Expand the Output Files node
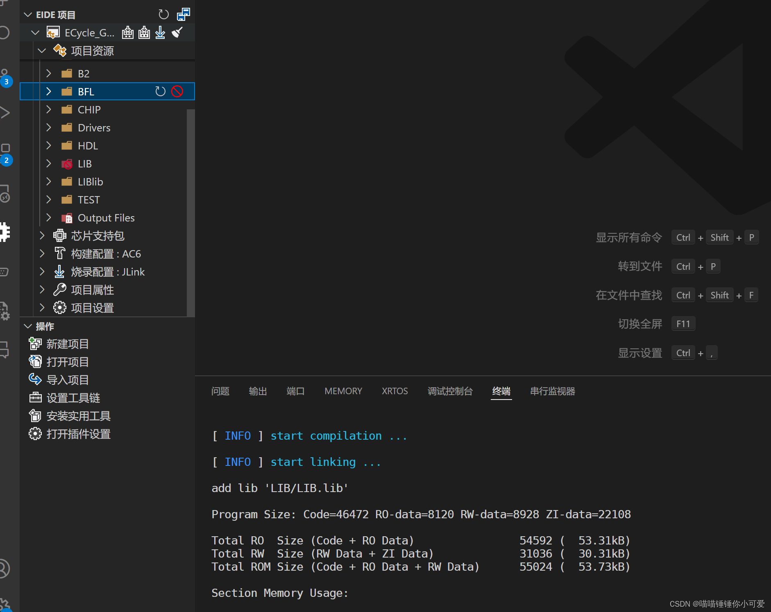 (49, 217)
